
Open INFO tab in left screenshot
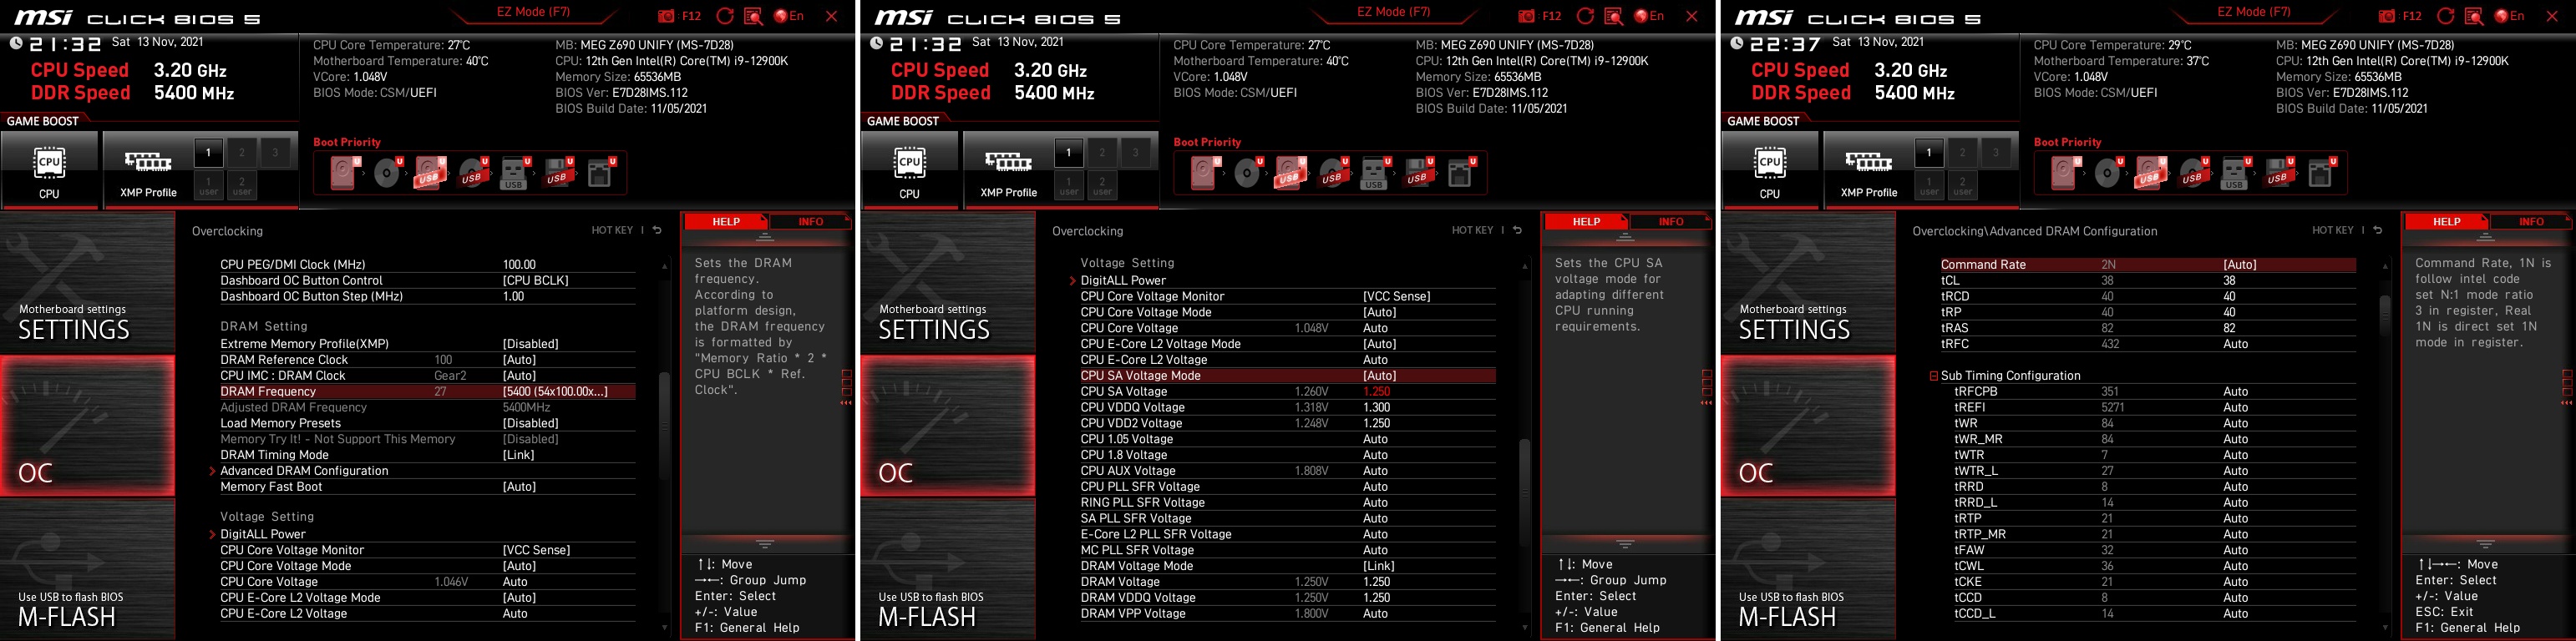[x=810, y=222]
